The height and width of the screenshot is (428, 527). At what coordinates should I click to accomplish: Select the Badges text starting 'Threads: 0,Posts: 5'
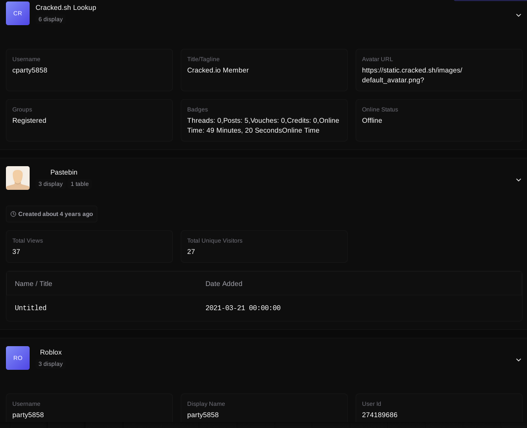tap(263, 125)
